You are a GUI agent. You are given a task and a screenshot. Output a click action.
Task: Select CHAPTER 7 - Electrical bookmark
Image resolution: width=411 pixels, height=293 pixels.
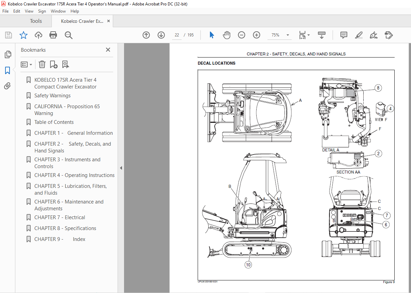click(60, 217)
